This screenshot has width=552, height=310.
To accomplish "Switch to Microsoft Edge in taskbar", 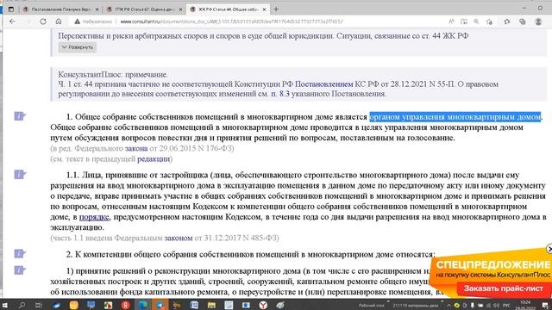I will click(x=142, y=305).
